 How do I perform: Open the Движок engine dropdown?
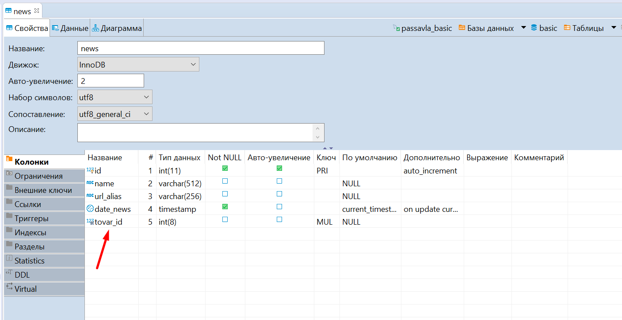(138, 64)
